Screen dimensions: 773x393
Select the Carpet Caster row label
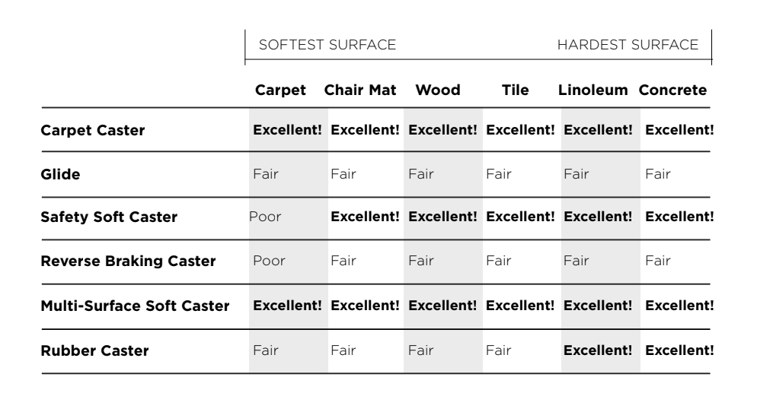pos(92,130)
